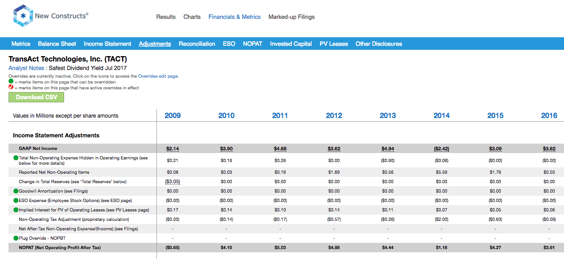Switch to the Reconciliation tab
This screenshot has height=259, width=564.
(197, 44)
